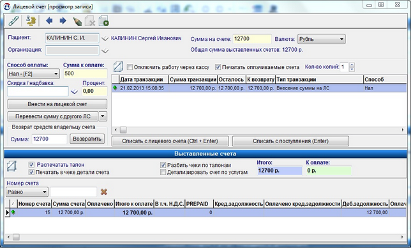Click the 'Выставленные счета' section header

click(205, 154)
